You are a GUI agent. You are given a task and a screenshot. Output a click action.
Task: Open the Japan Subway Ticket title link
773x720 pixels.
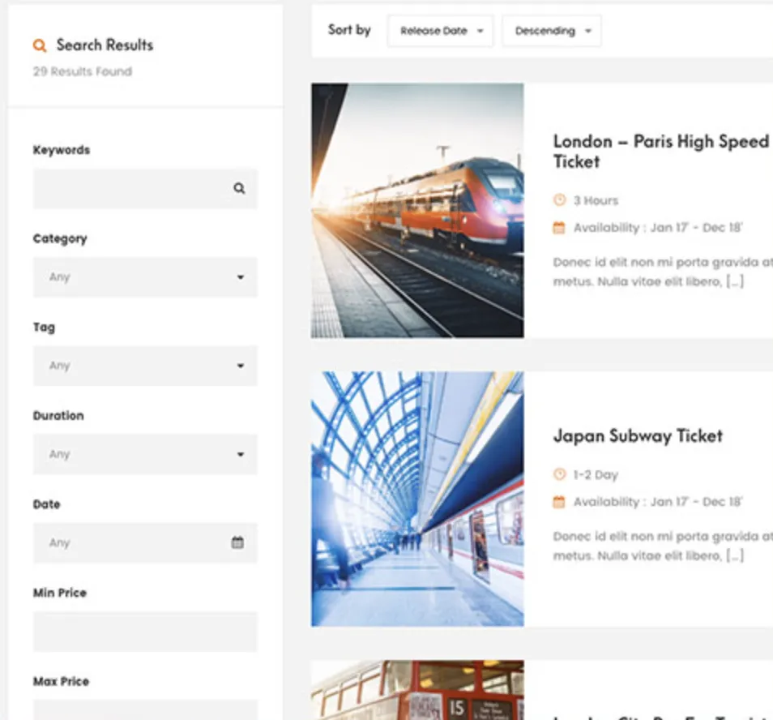[x=638, y=436]
